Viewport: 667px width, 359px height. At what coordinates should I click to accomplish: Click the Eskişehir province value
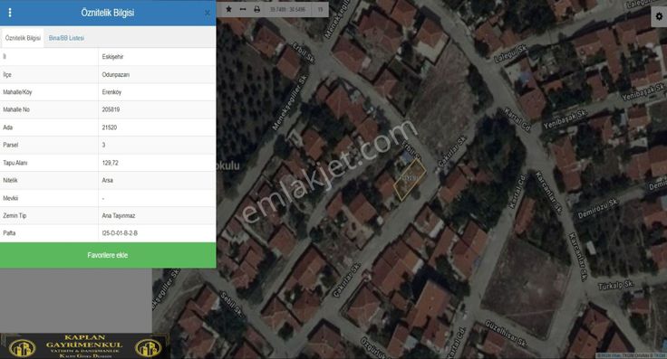[x=112, y=56]
